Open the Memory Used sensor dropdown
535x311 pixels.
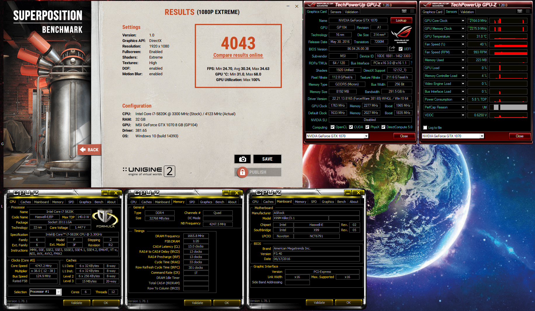[x=463, y=60]
